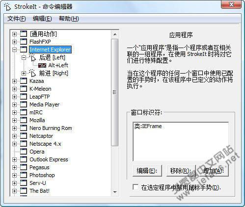The image size is (245, 207).
Task: Click the Netscape 4.x application icon
Action: tap(24, 144)
